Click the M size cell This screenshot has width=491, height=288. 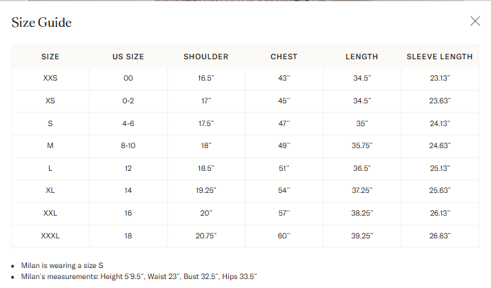[50, 145]
